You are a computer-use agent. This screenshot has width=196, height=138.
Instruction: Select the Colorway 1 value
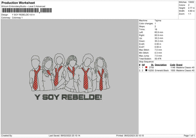(17, 18)
